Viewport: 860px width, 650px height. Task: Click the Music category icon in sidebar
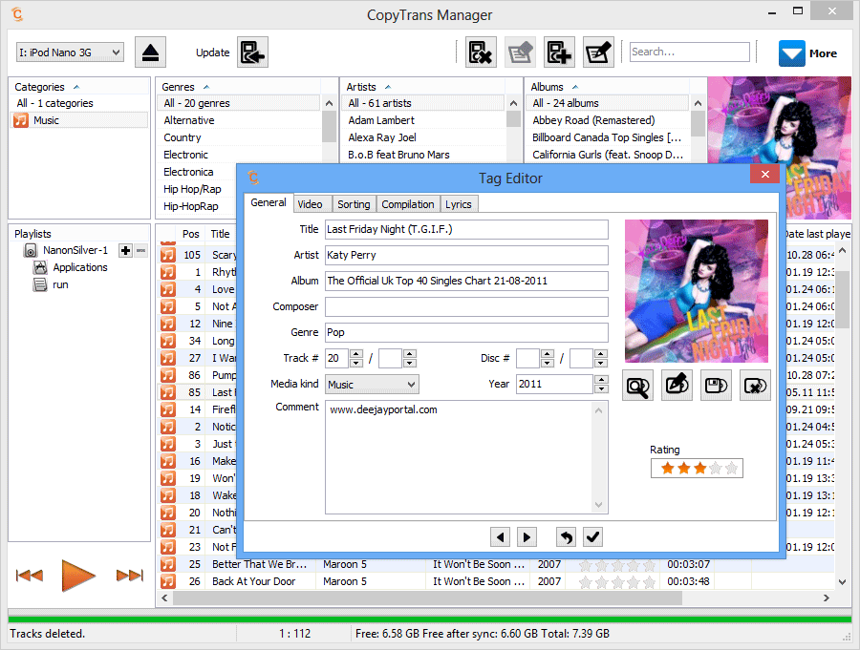point(20,119)
